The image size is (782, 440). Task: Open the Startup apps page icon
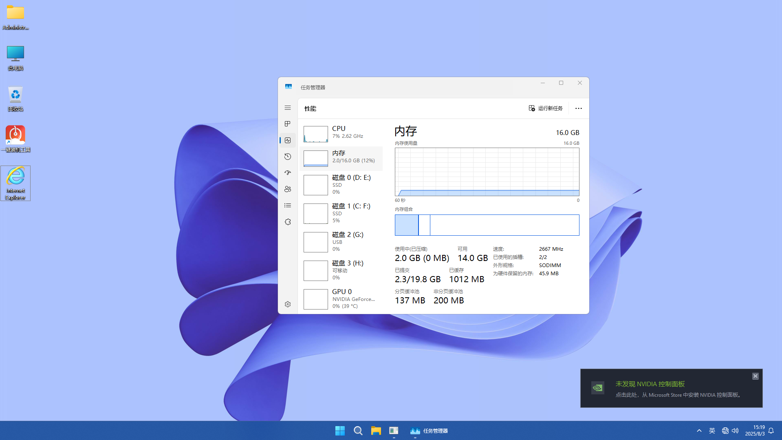[x=288, y=173]
